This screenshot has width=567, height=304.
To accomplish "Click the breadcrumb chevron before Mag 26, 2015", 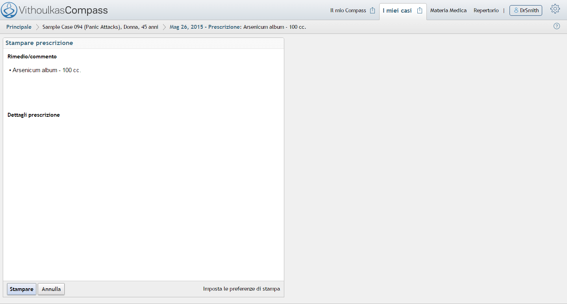I will click(x=164, y=27).
